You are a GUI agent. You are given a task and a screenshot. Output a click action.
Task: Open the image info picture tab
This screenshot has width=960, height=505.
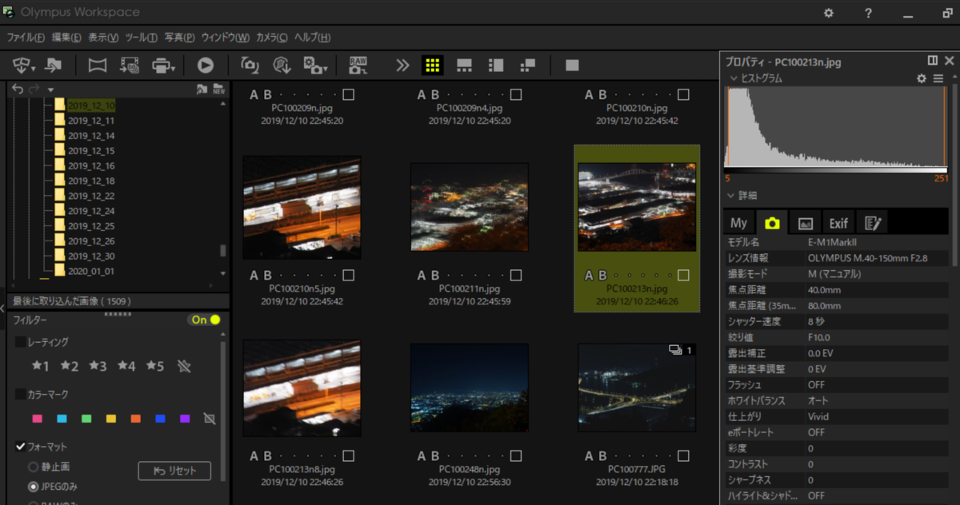[x=806, y=224]
